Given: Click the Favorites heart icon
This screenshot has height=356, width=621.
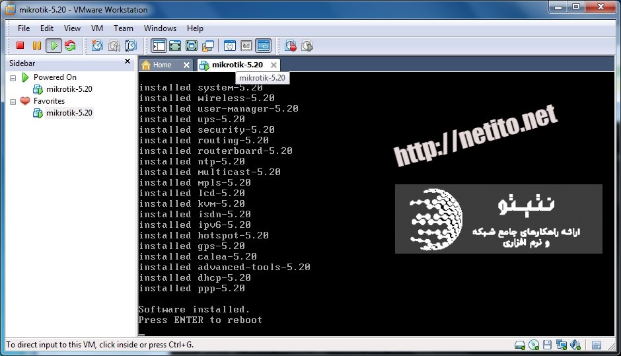Looking at the screenshot, I should coord(25,101).
